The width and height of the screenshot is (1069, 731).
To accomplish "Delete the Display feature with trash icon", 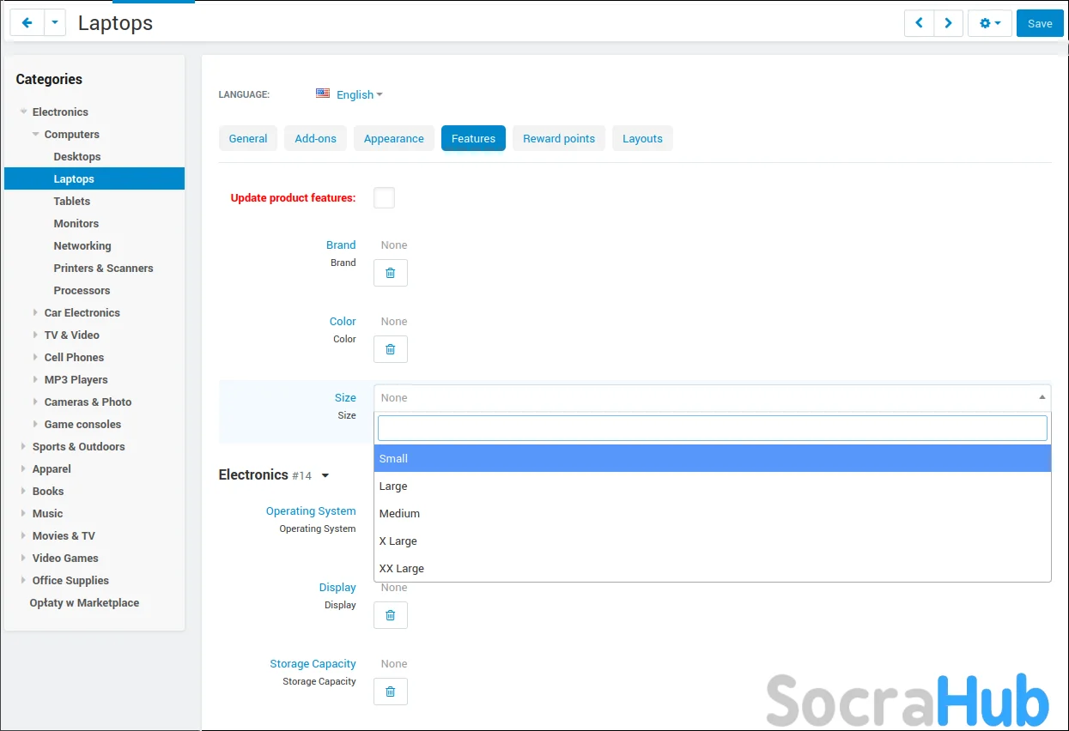I will 391,615.
